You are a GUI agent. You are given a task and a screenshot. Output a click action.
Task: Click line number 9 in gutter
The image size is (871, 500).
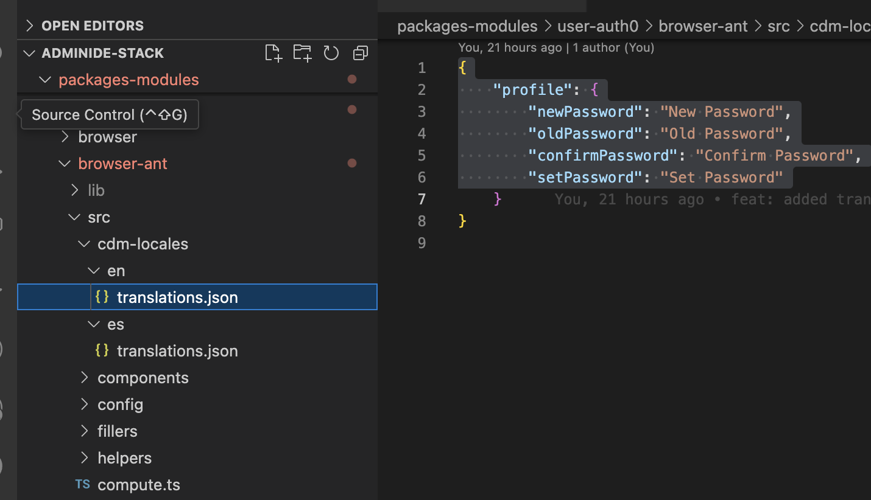[x=422, y=243]
